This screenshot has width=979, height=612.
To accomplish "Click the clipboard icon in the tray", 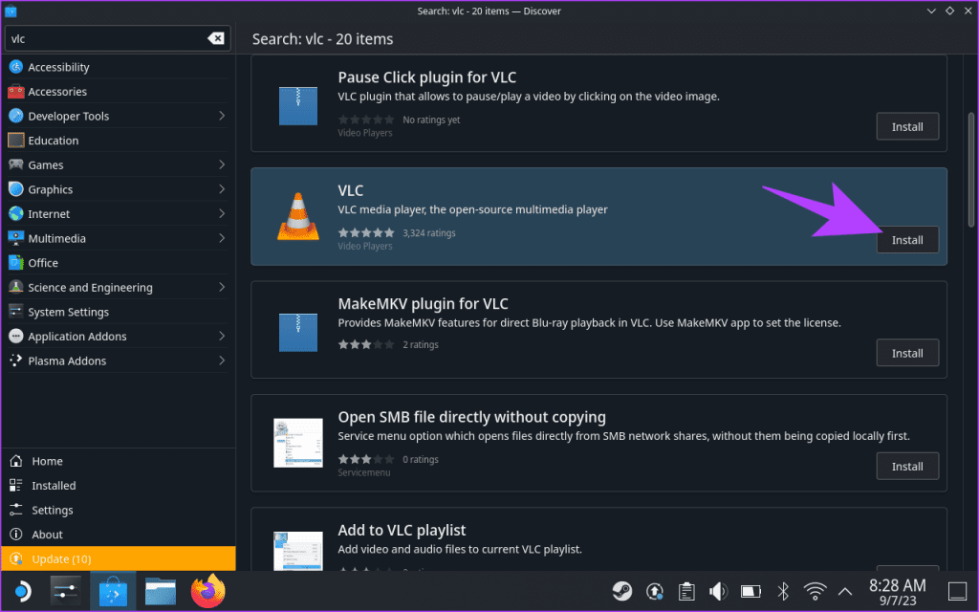I will tap(686, 591).
